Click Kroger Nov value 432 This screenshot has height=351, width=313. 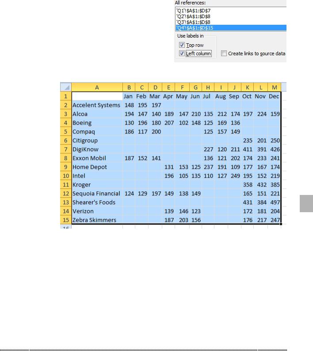pos(260,185)
